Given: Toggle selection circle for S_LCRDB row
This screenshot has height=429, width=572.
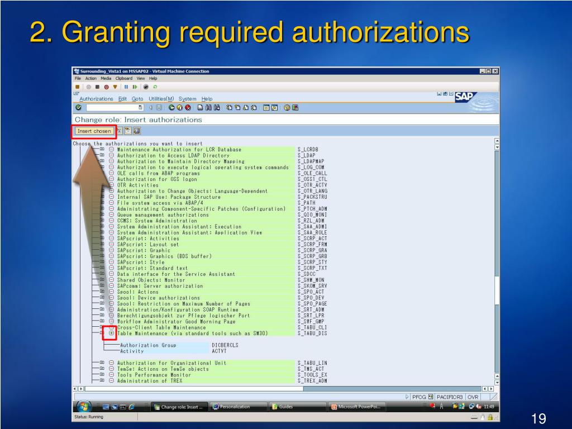Looking at the screenshot, I should tap(111, 150).
